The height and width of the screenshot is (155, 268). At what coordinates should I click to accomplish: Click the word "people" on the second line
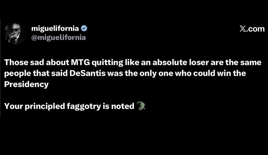17,74
